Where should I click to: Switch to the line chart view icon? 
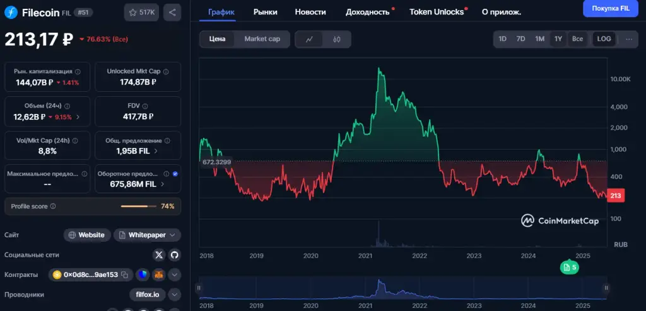click(309, 39)
